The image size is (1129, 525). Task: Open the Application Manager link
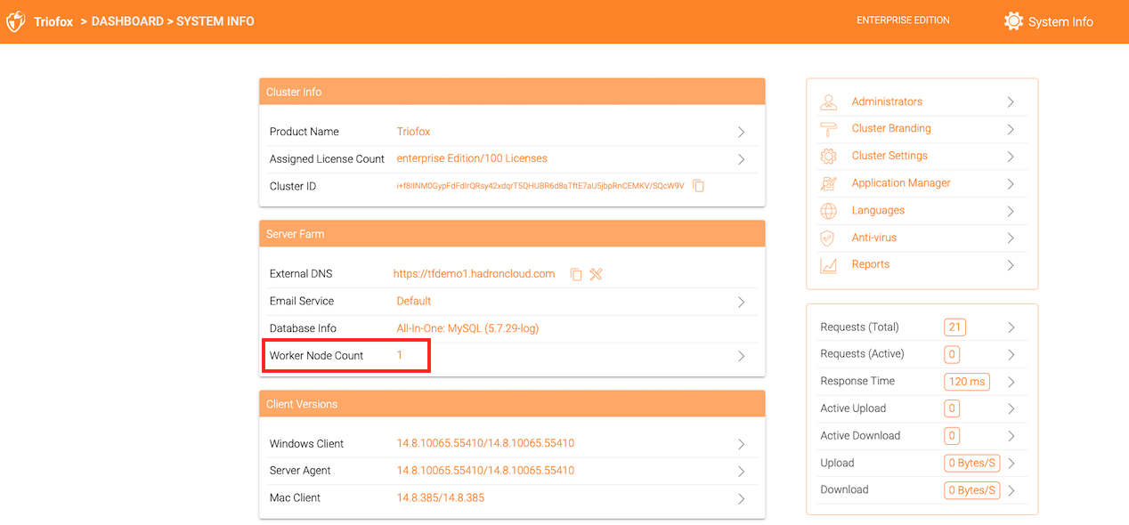(x=901, y=183)
